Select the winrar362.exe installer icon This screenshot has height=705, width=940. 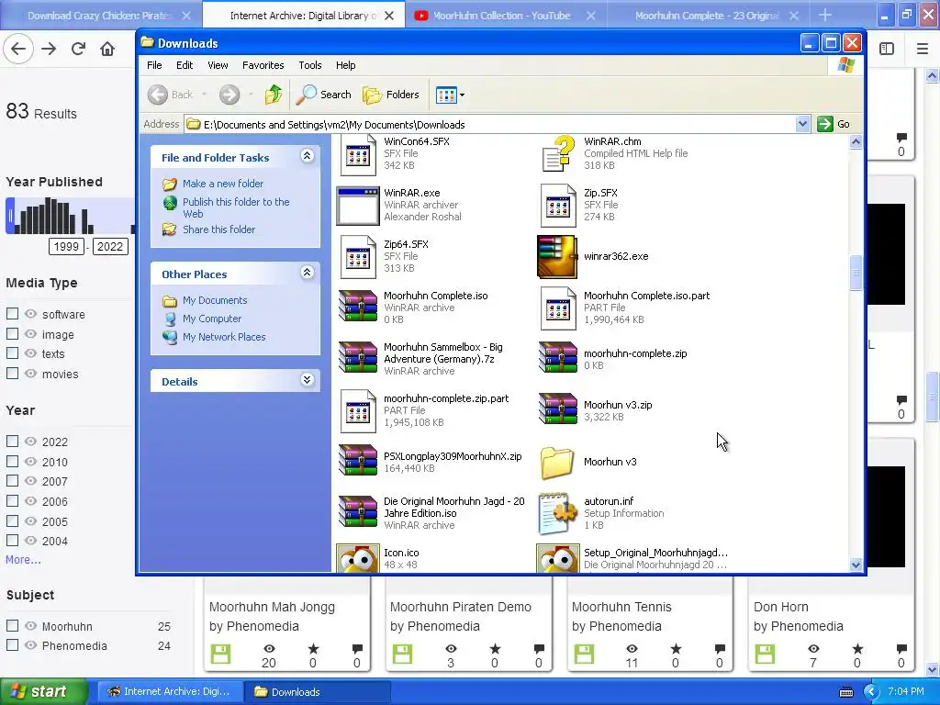pyautogui.click(x=557, y=257)
